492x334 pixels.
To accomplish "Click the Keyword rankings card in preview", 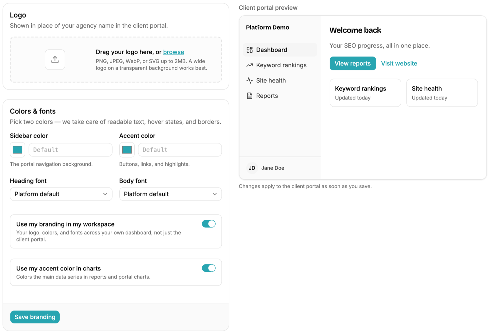I will point(365,93).
